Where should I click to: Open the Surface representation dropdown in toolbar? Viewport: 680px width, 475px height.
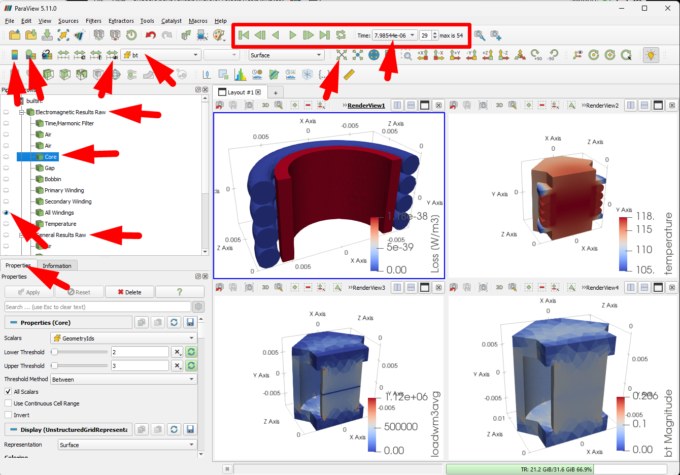coord(286,55)
